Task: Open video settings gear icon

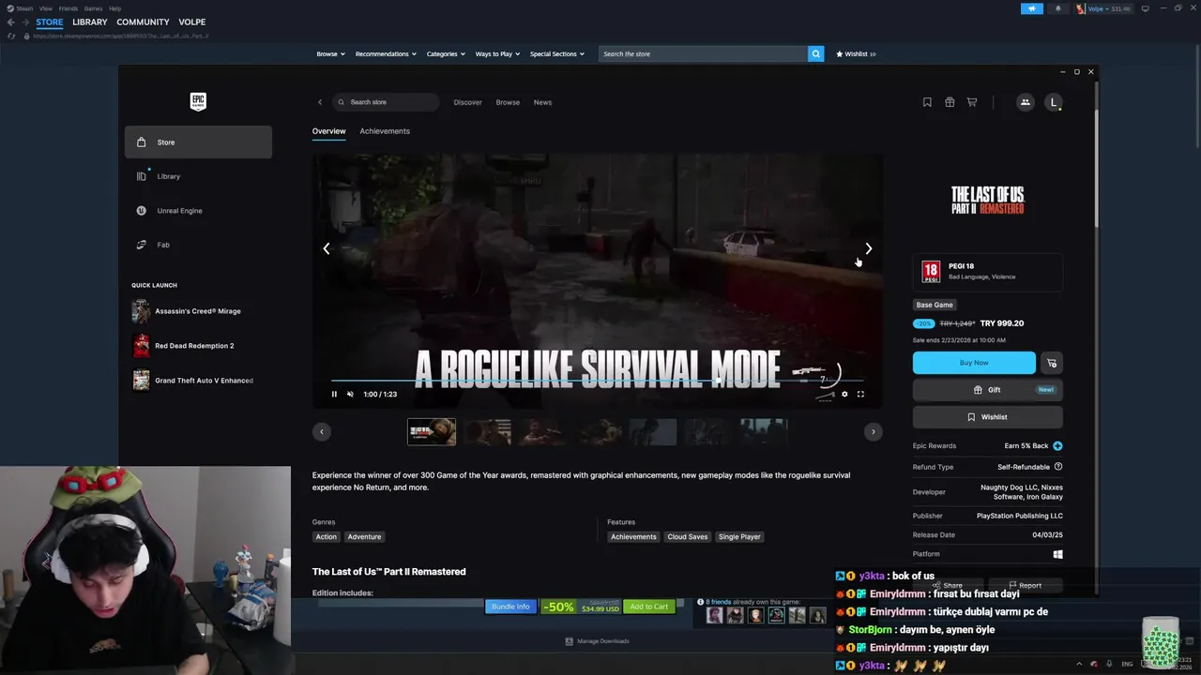Action: coord(844,394)
